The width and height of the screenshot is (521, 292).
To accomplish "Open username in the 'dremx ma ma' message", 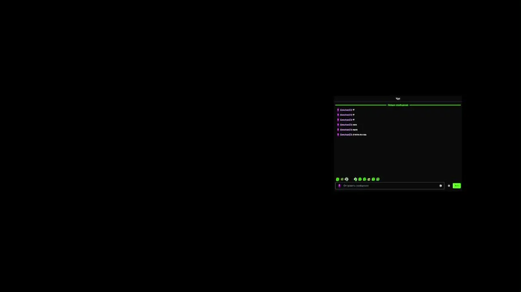I will tap(346, 135).
